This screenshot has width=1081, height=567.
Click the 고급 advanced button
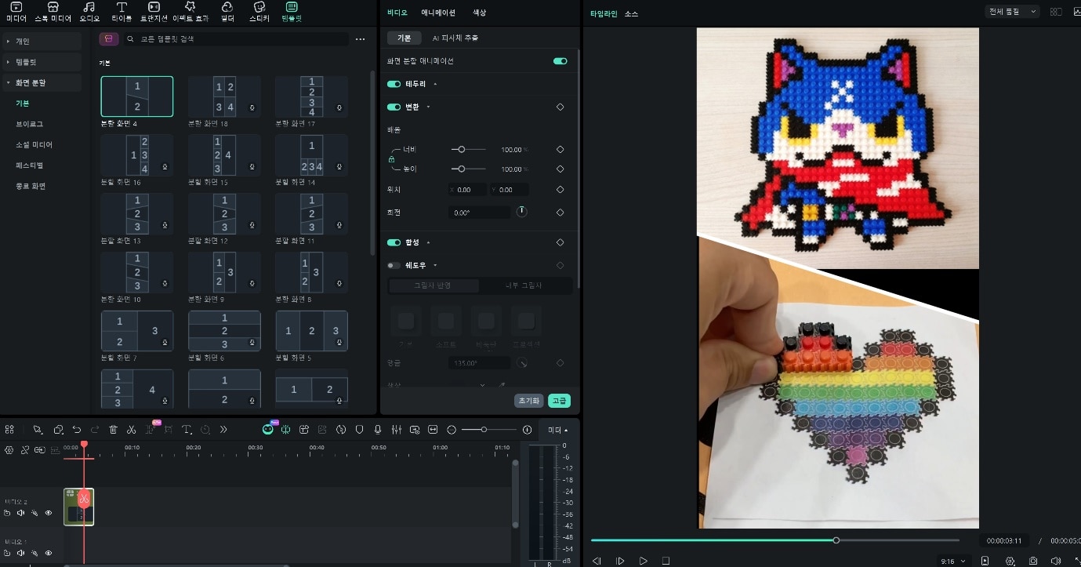559,400
